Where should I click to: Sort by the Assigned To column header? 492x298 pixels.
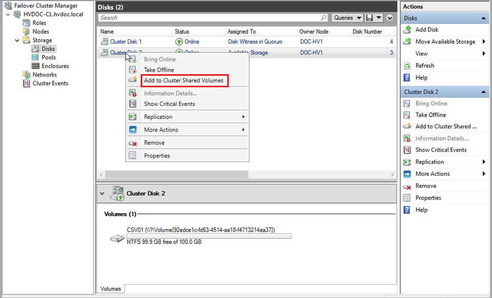(x=261, y=32)
